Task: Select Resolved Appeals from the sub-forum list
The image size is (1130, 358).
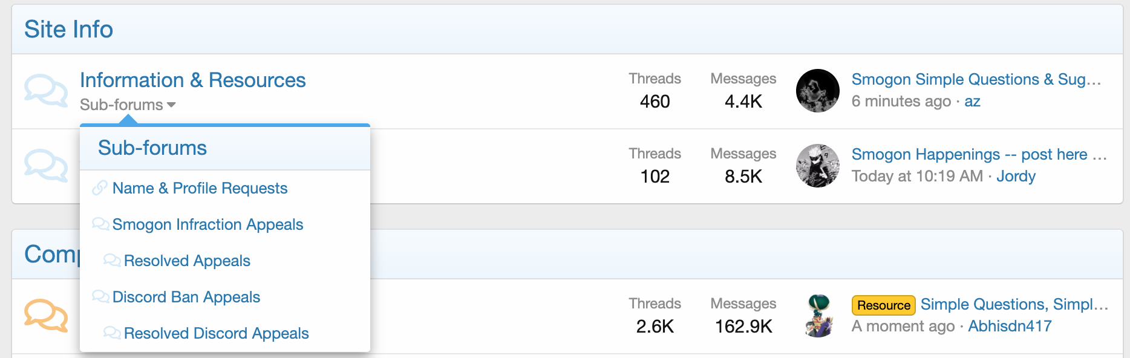Action: 187,261
